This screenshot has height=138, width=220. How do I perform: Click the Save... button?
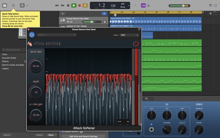(51, 135)
